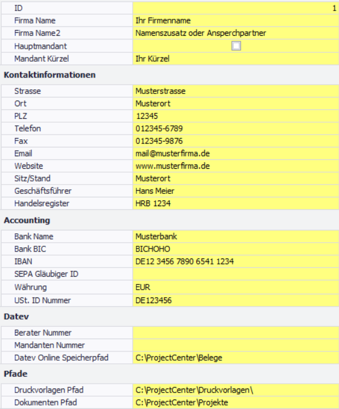Edit the Geschäftsführer Hans Meier field

(x=236, y=191)
